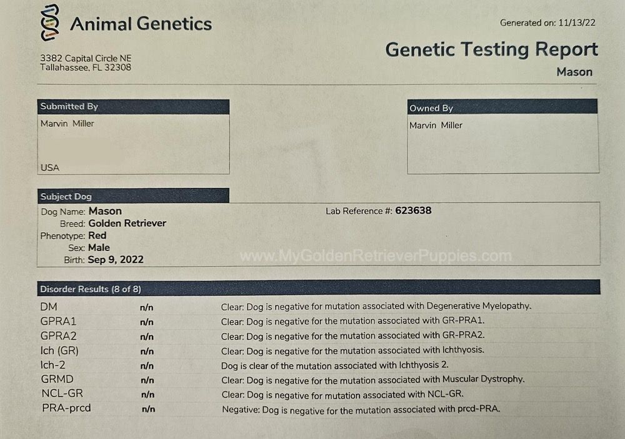Click the DM disorder row label
This screenshot has width=625, height=439.
pos(49,307)
